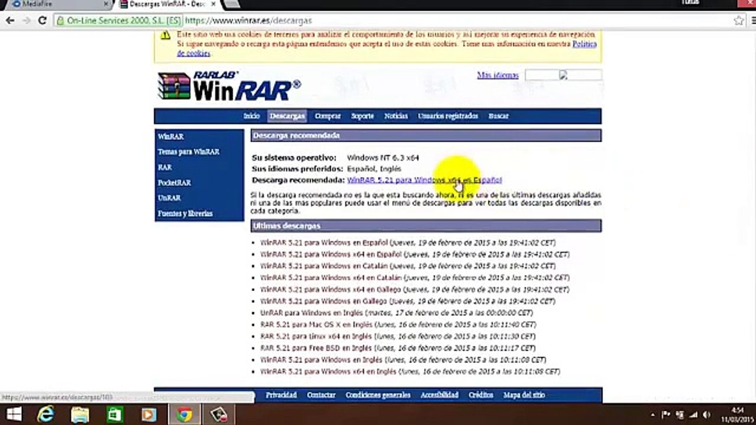Open Créditos in the footer
This screenshot has height=425, width=756.
click(x=481, y=395)
